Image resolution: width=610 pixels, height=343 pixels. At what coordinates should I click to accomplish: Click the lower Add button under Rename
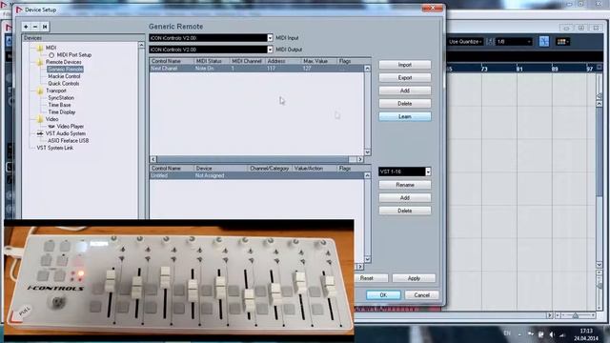click(x=404, y=198)
